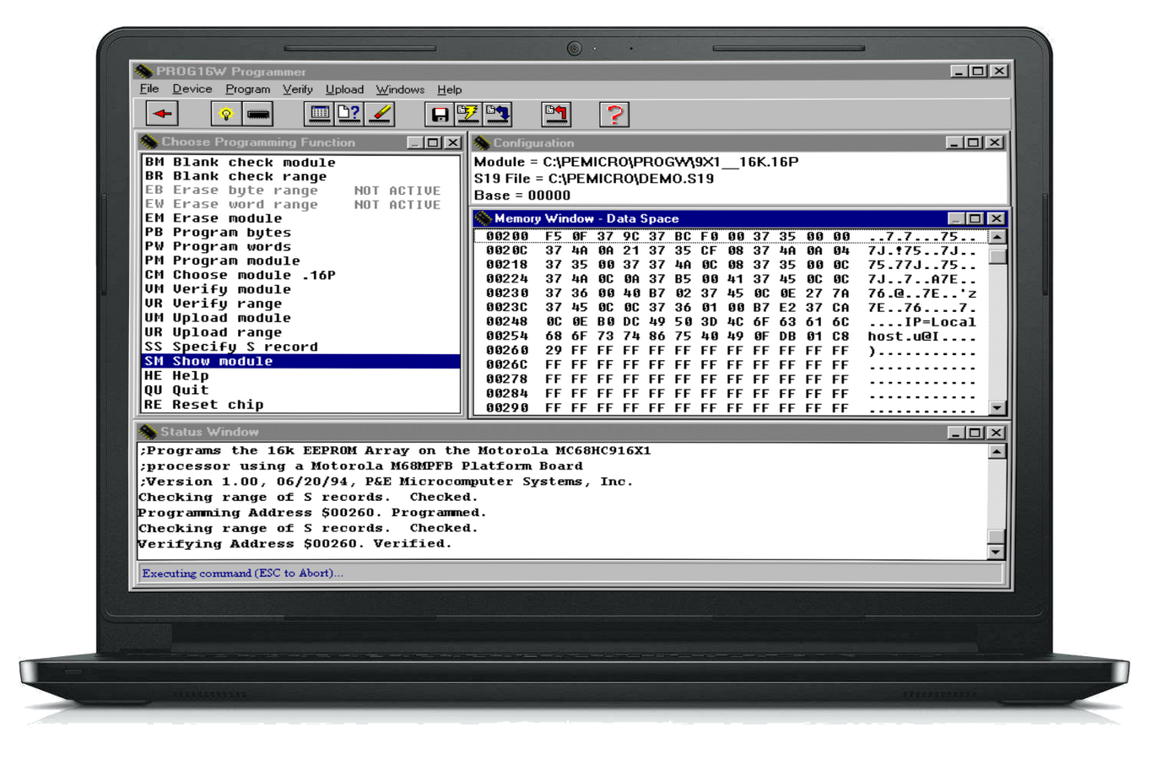The image size is (1151, 759).
Task: Click the verify document icon with question mark
Action: click(349, 113)
